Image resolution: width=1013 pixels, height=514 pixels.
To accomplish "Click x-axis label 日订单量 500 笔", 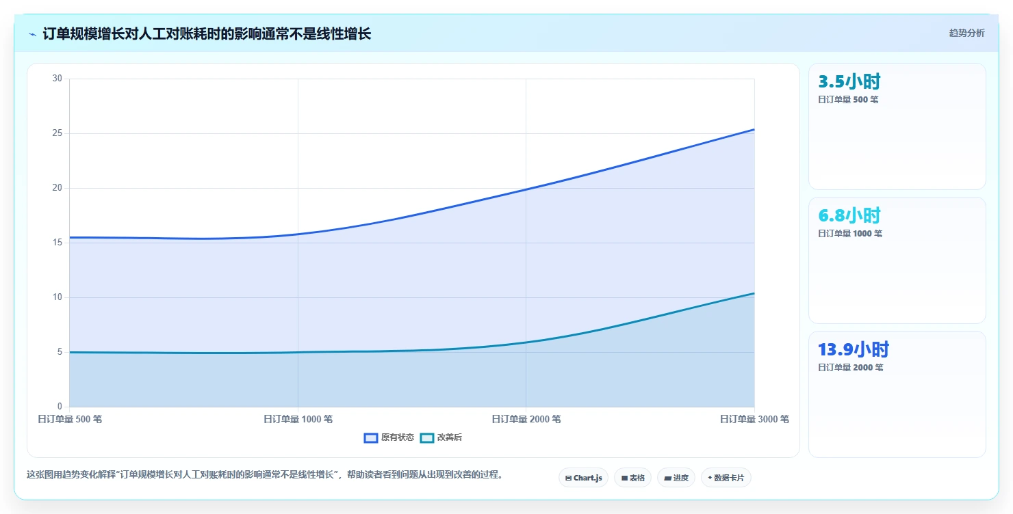I will tap(70, 419).
